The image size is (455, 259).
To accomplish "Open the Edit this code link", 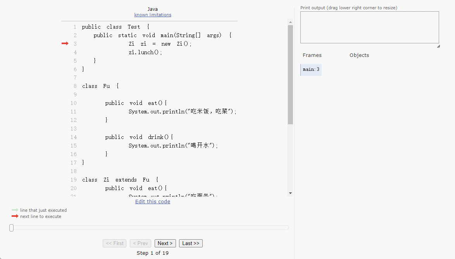I will coord(153,201).
